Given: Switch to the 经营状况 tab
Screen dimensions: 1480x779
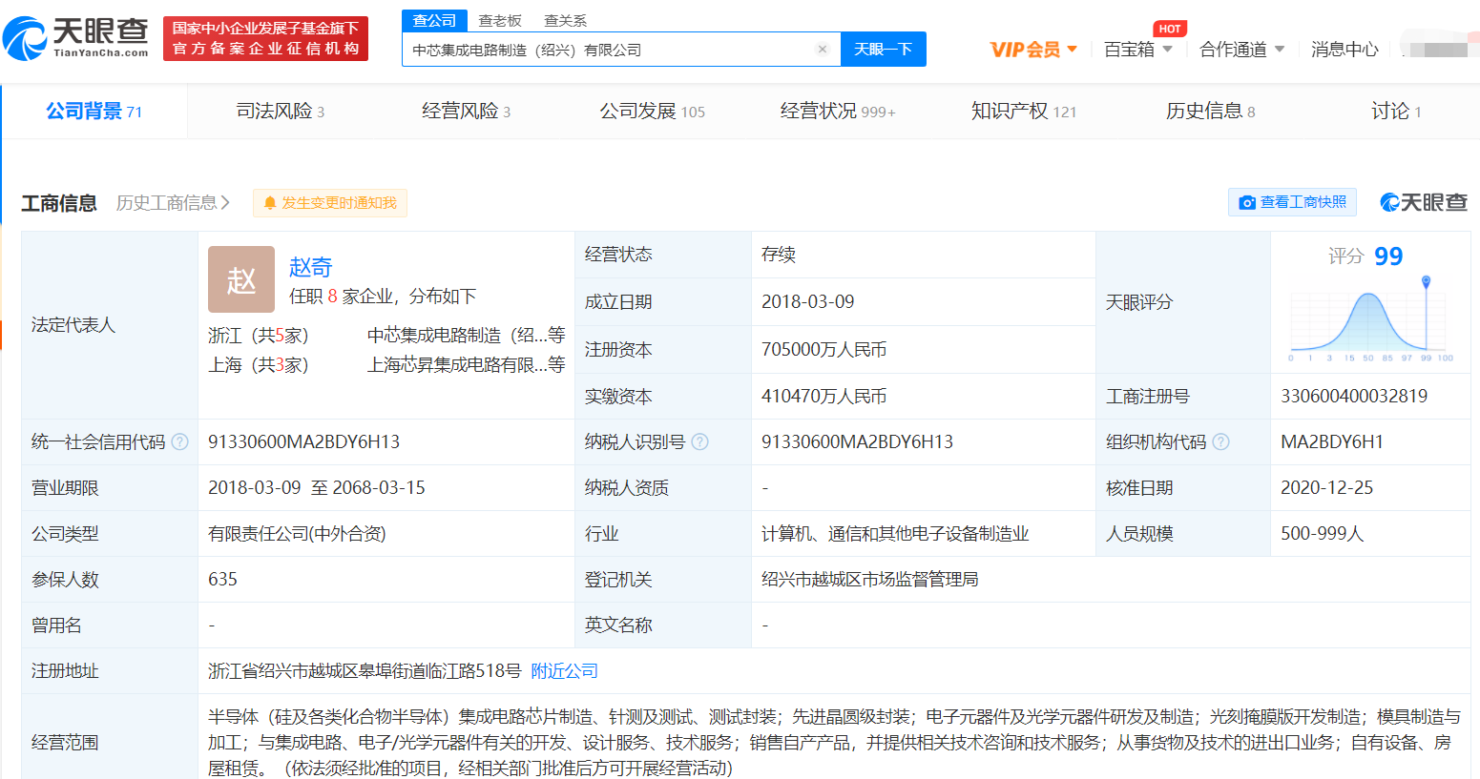Looking at the screenshot, I should click(838, 112).
